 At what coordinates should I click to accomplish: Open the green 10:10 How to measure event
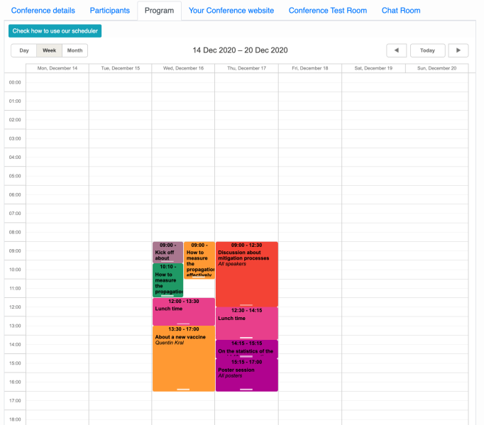167,280
